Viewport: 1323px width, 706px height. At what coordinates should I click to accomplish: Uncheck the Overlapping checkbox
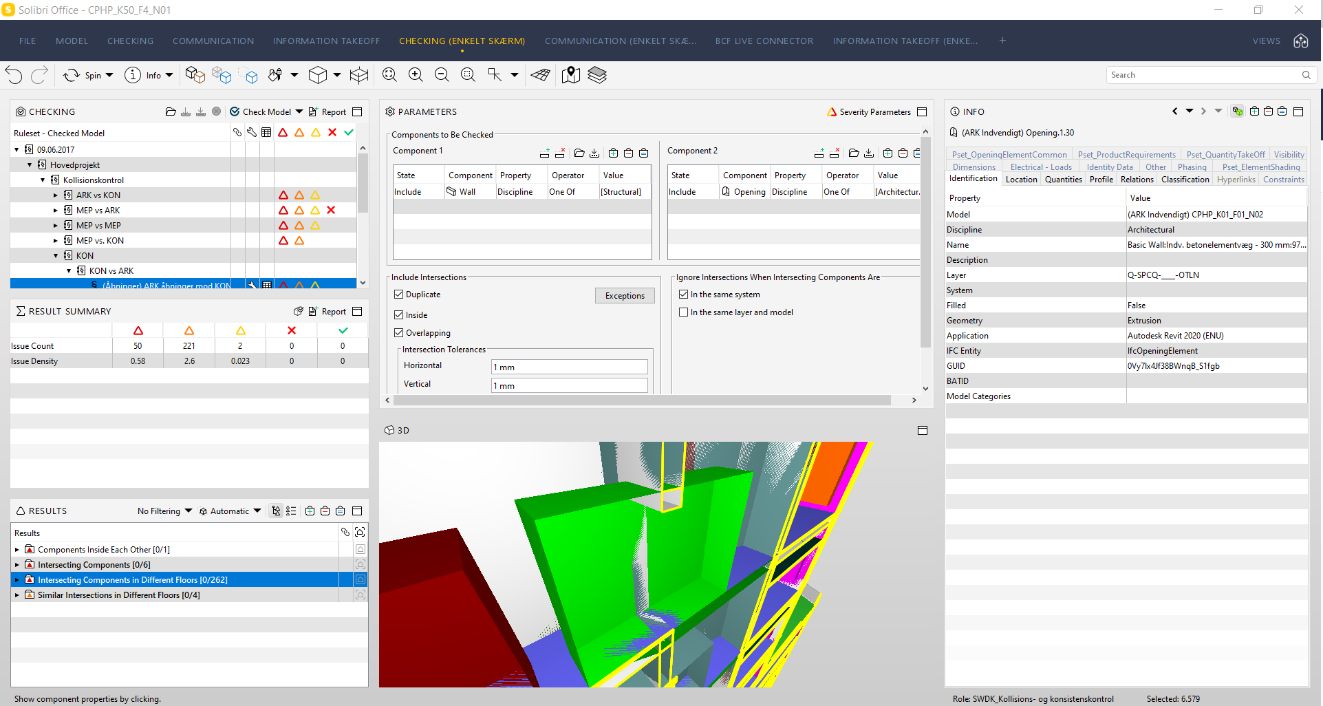coord(398,332)
